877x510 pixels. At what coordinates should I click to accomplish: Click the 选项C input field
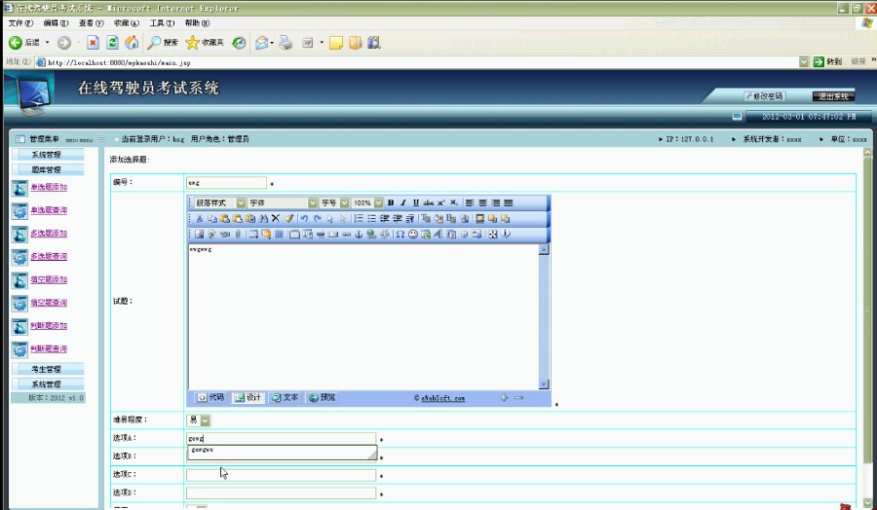(281, 475)
